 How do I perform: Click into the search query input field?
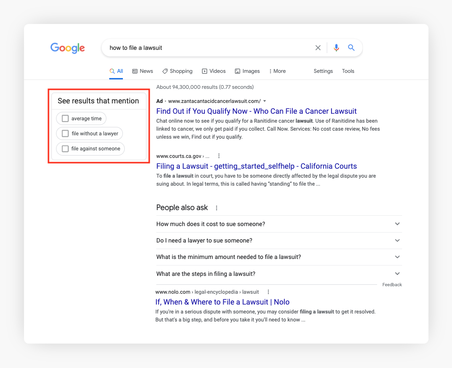point(207,48)
